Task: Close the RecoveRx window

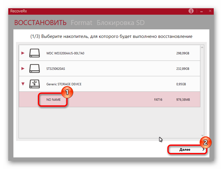Action: coord(210,11)
